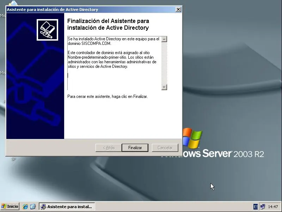Click inside the installation summary text box

(x=114, y=63)
